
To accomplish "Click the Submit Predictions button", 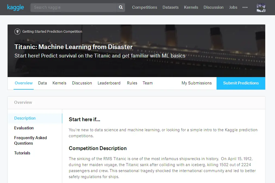I will click(x=241, y=83).
